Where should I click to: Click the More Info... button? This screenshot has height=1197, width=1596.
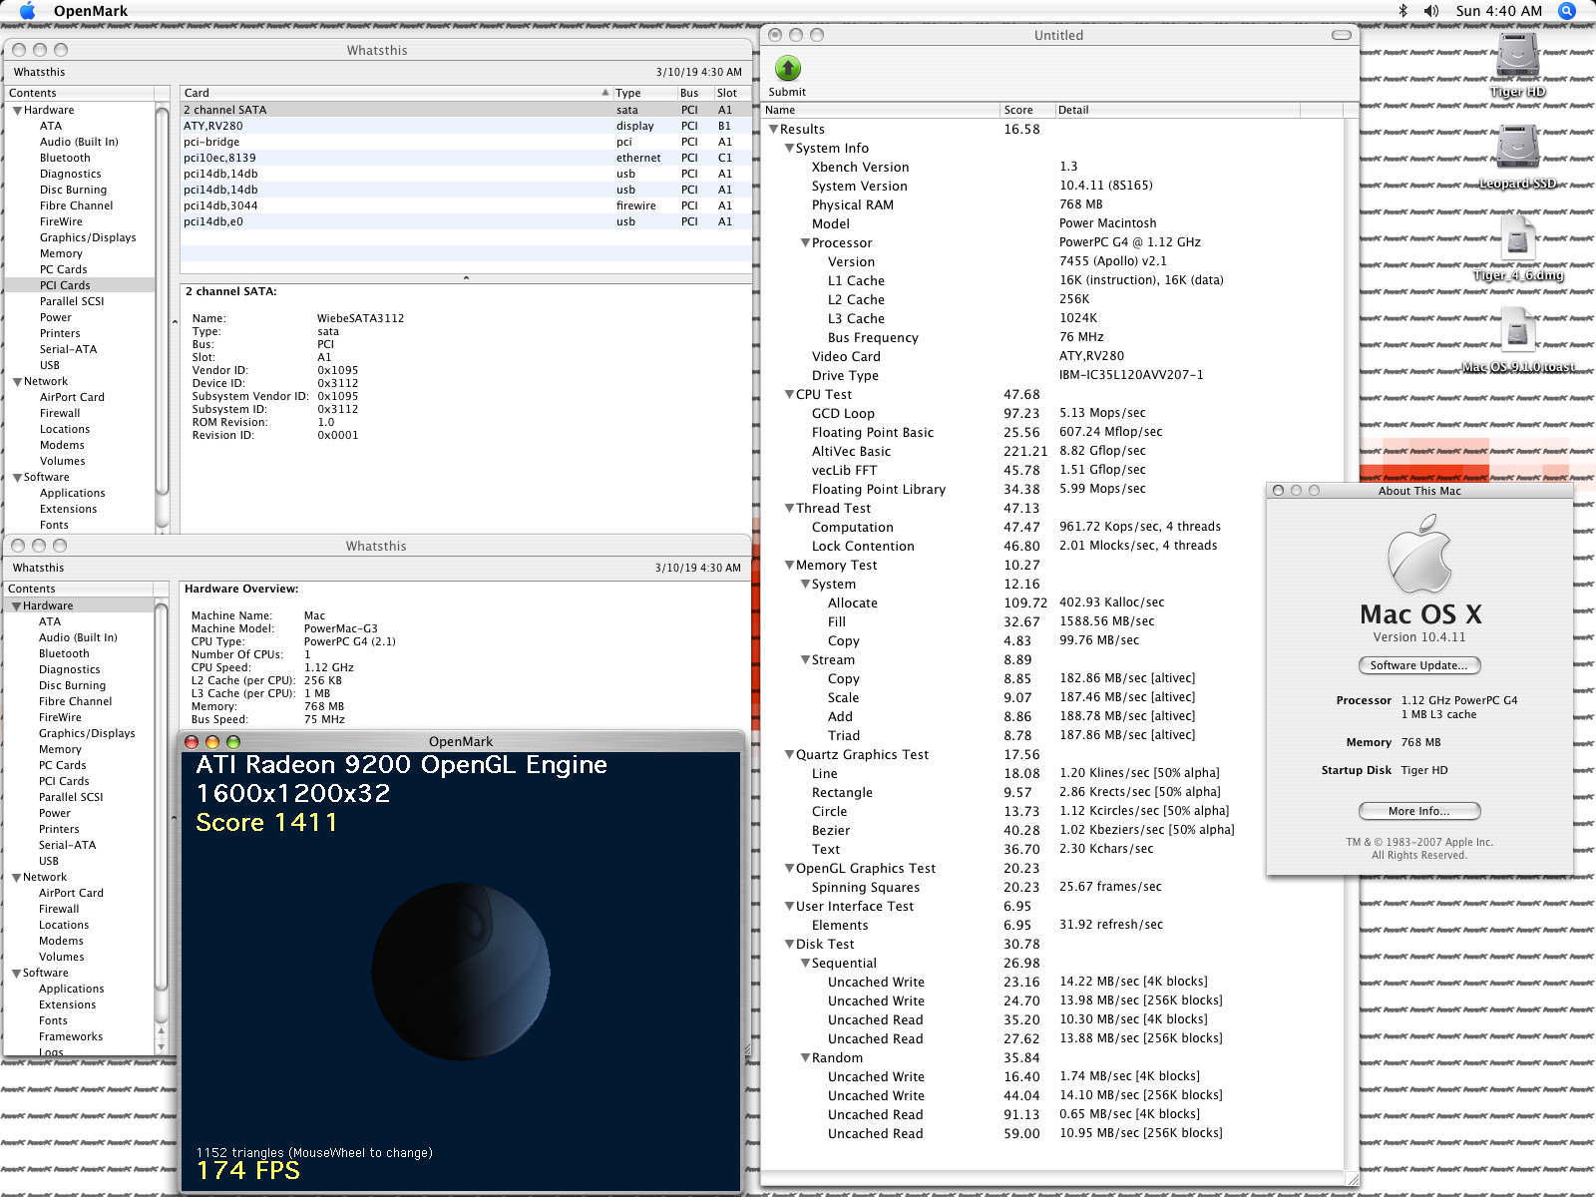point(1418,811)
